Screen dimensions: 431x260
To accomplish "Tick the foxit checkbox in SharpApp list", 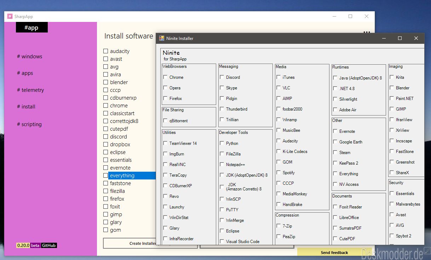I will pyautogui.click(x=105, y=207).
